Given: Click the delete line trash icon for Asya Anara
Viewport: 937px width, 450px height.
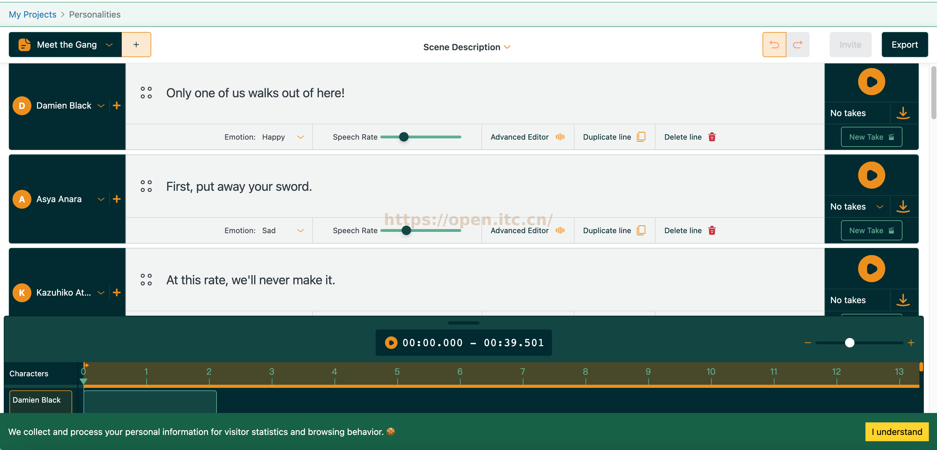Looking at the screenshot, I should click(x=712, y=230).
